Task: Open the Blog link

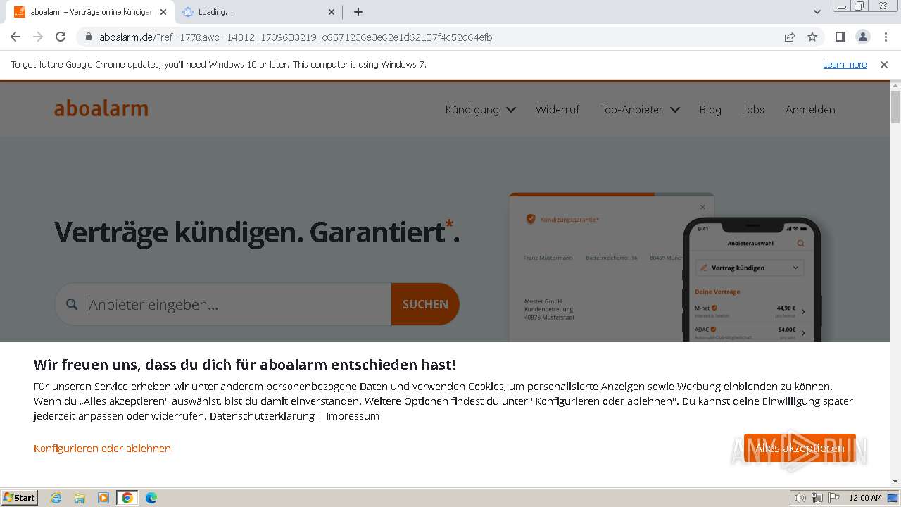Action: pyautogui.click(x=710, y=110)
